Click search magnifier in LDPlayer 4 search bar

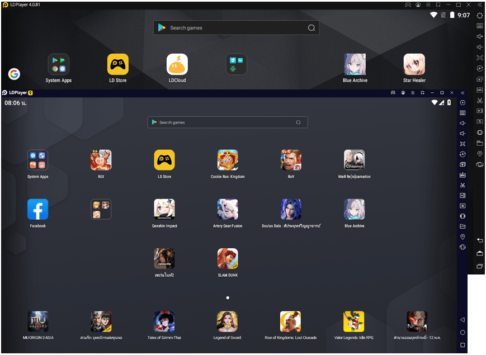tap(312, 28)
